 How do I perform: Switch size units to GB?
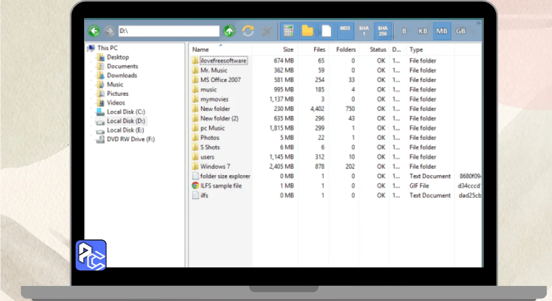coord(461,31)
